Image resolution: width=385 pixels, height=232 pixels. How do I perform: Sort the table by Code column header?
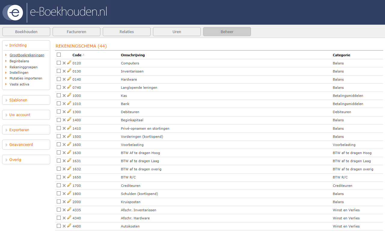coord(77,55)
